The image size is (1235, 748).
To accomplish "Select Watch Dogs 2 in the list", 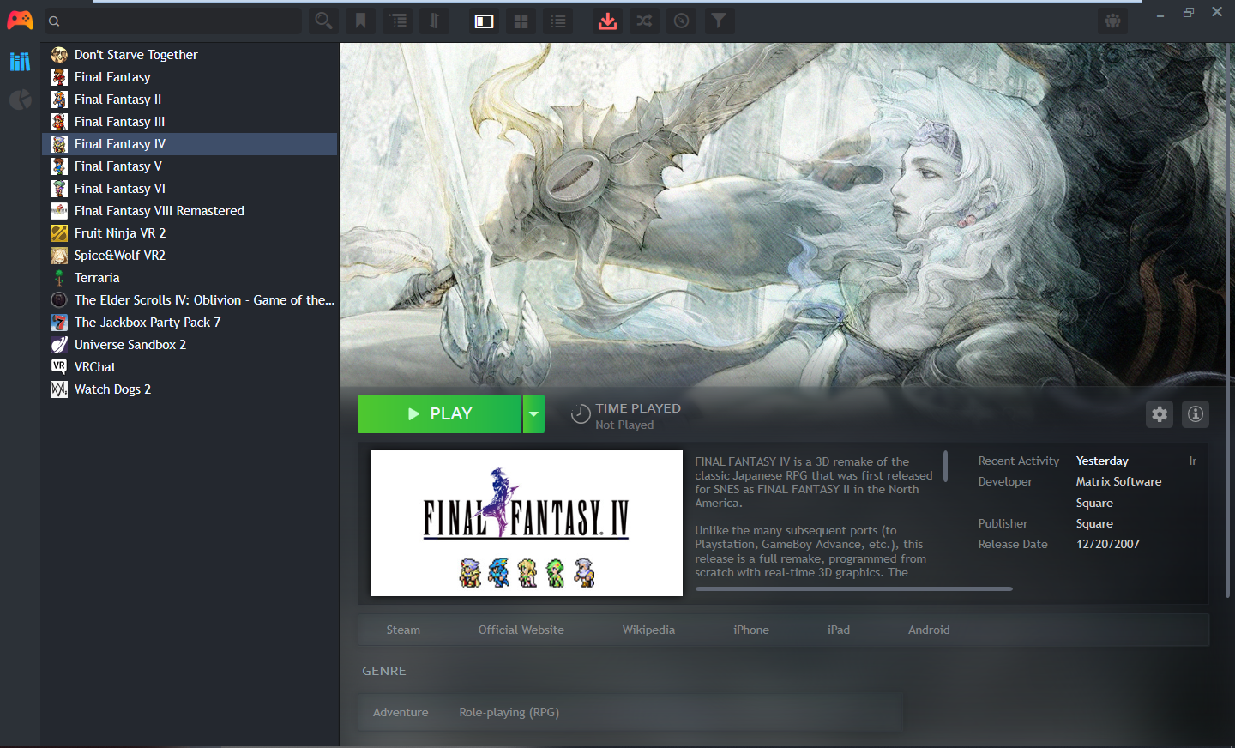I will point(190,389).
